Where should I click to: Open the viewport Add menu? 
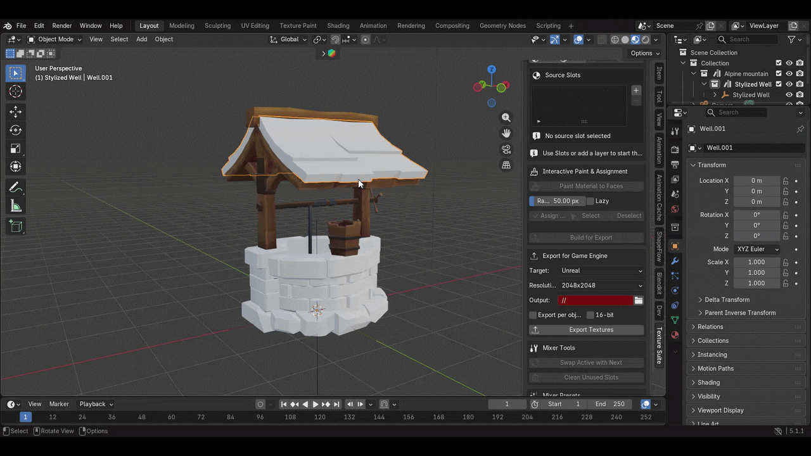pyautogui.click(x=141, y=39)
